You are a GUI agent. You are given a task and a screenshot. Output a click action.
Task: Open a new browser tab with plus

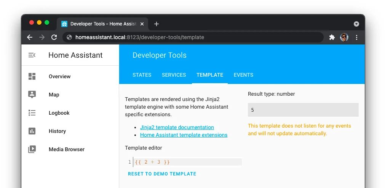157,24
